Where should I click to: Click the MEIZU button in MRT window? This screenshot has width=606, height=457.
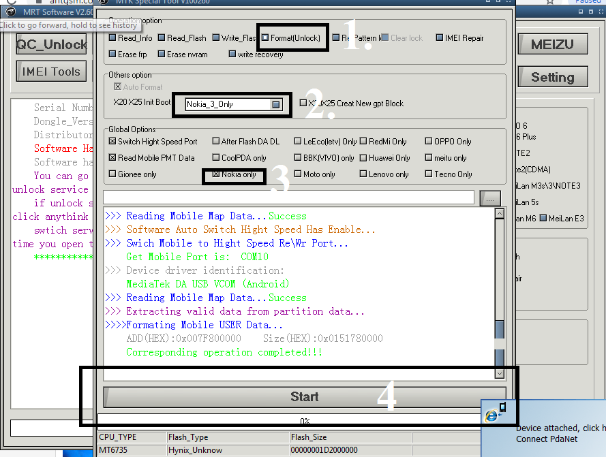(553, 44)
